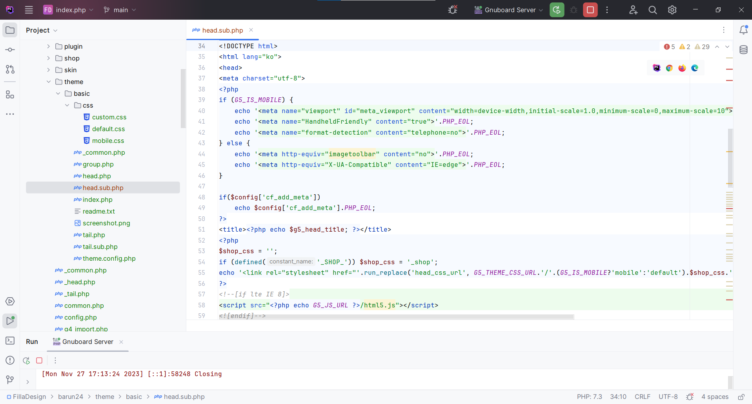The height and width of the screenshot is (404, 752).
Task: Jump to next highlighted error arrow
Action: pyautogui.click(x=727, y=47)
